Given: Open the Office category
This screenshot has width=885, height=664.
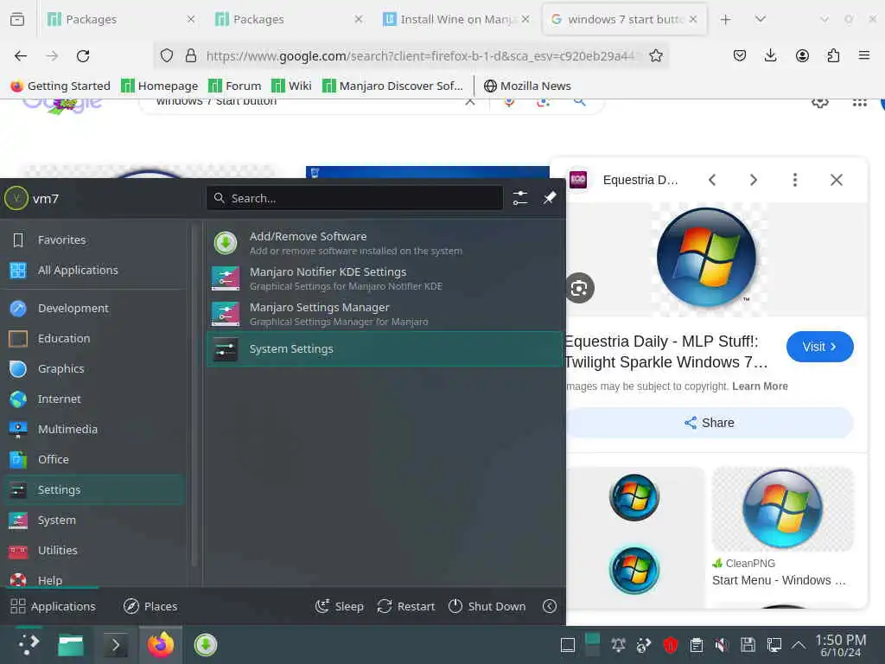Looking at the screenshot, I should 93,460.
